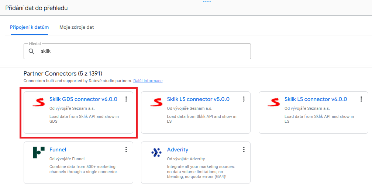Click 'Od vývojáře Seznam a.s.' under Sklik LS v5.0.0
This screenshot has width=372, height=196.
[190, 108]
